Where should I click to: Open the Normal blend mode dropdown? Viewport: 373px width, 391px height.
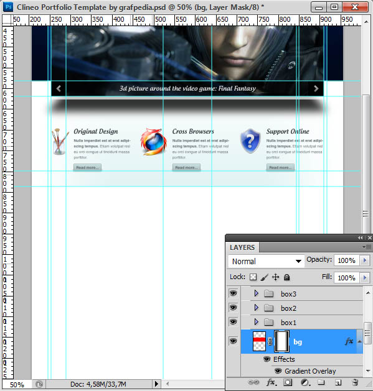pos(267,261)
